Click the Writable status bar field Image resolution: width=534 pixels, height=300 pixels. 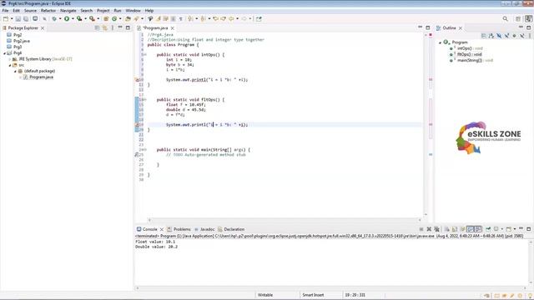click(x=265, y=295)
